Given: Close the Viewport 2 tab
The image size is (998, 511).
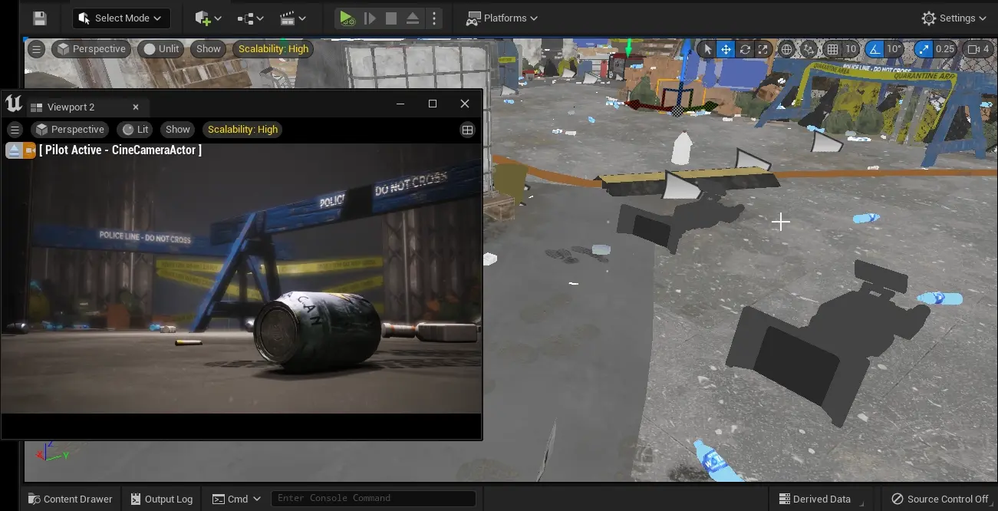Looking at the screenshot, I should point(136,107).
